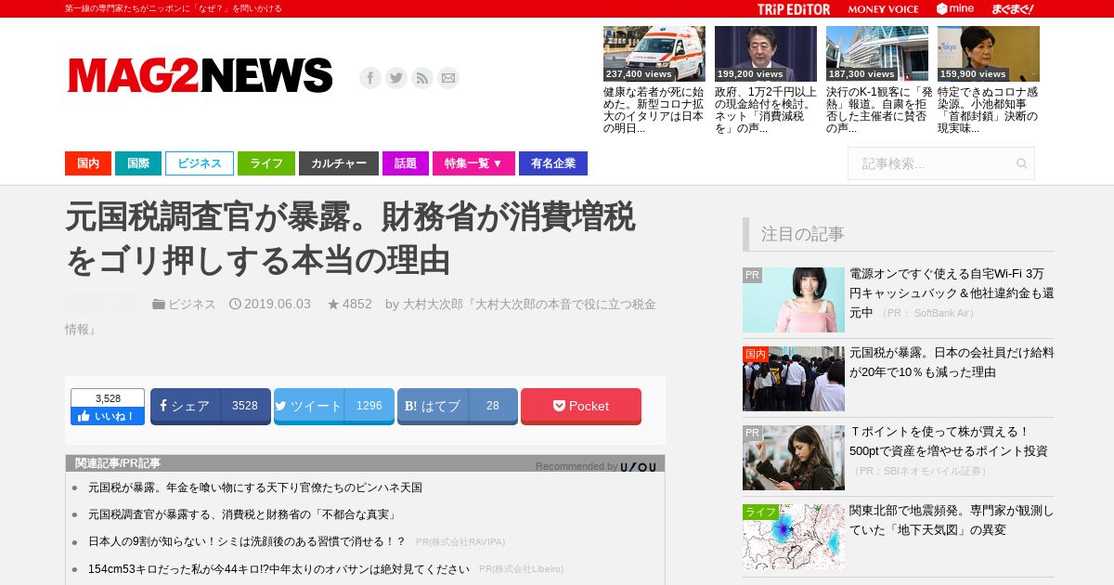Open governor thumbnail with 159,900 views
The height and width of the screenshot is (585, 1114).
(x=989, y=54)
